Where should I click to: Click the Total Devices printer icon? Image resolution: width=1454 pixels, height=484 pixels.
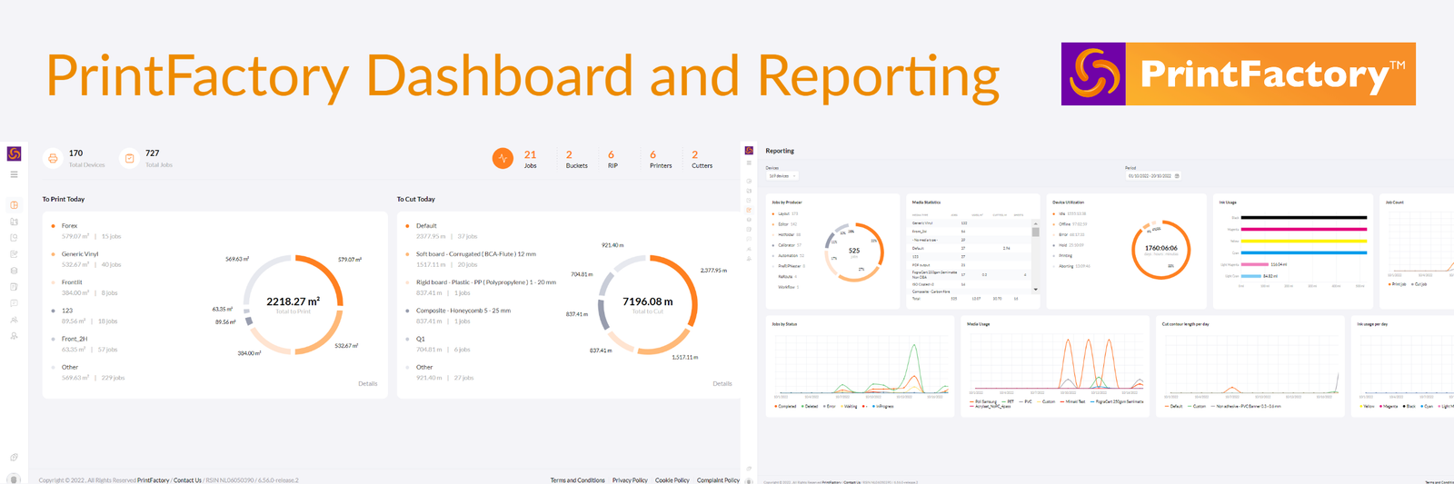tap(53, 158)
